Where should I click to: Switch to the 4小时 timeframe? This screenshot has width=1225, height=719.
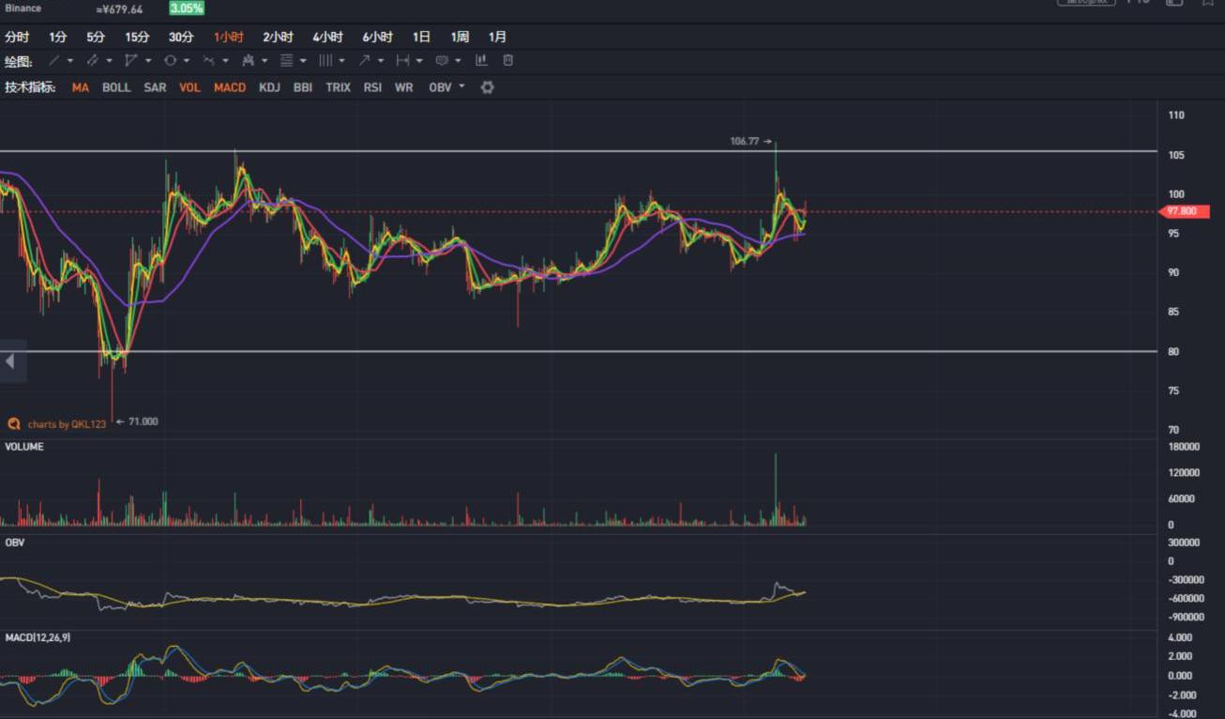[x=327, y=38]
